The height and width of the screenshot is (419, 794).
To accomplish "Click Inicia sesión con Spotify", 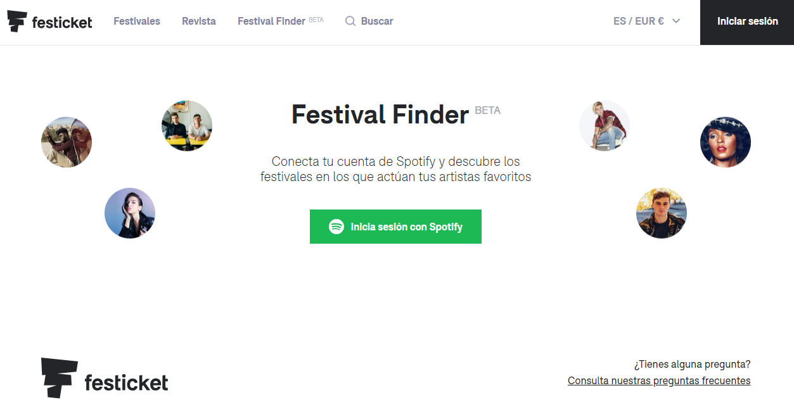I will (395, 226).
